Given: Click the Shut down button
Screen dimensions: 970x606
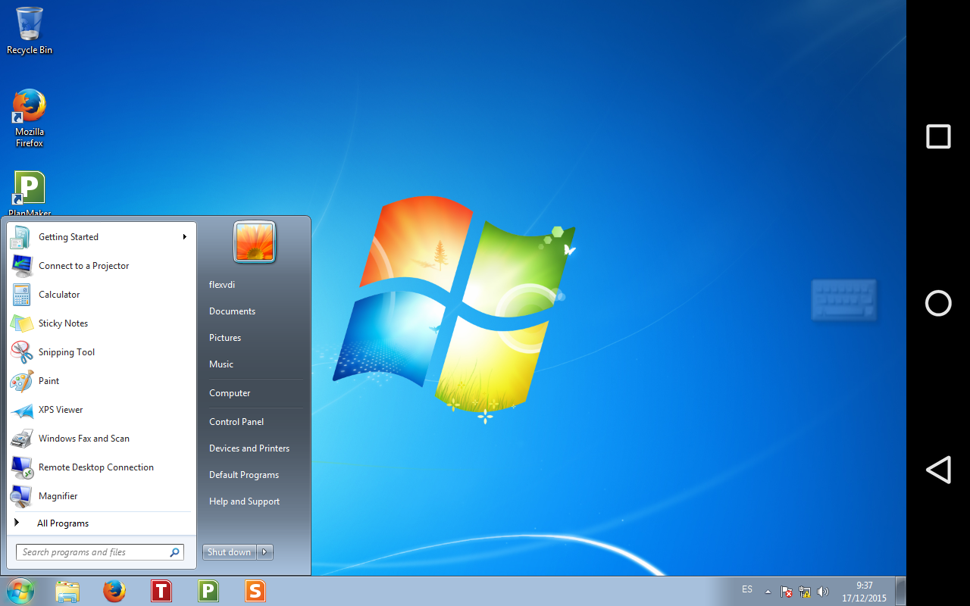Looking at the screenshot, I should tap(230, 552).
